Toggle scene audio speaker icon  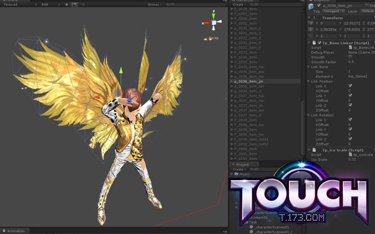[82, 5]
